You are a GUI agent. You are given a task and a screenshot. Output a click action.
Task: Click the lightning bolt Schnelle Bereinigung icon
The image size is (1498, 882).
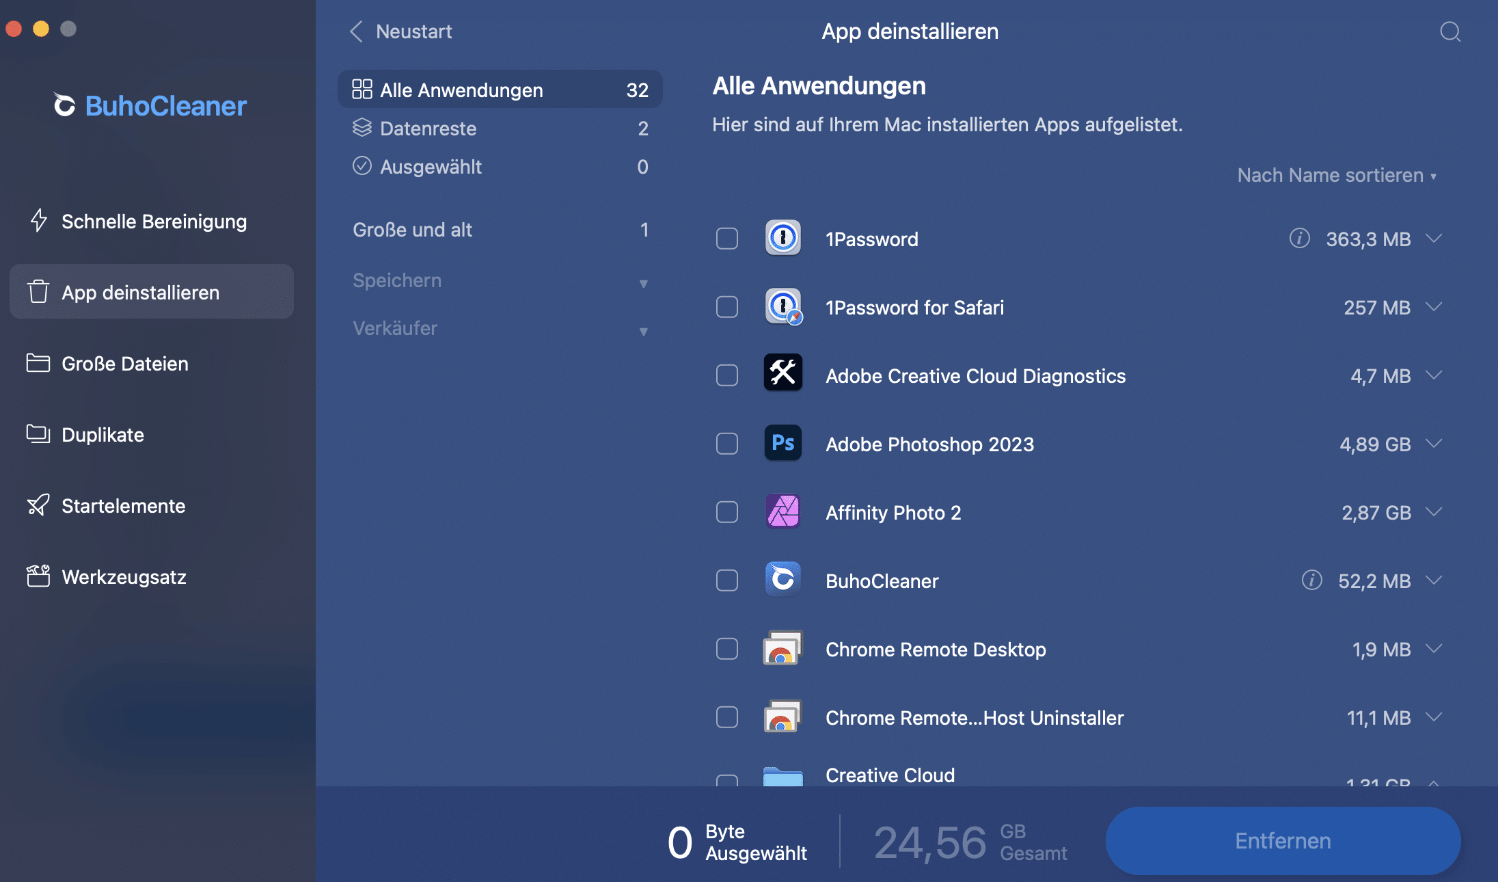click(x=38, y=221)
